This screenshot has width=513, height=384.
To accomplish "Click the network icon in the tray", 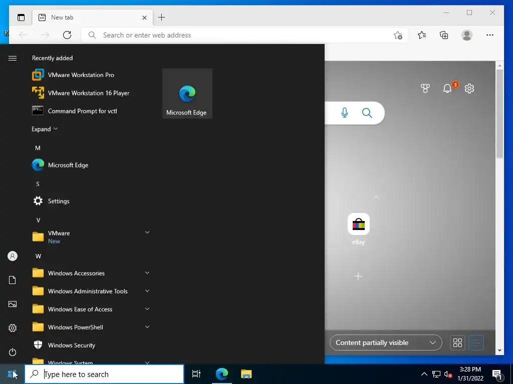I will pyautogui.click(x=436, y=374).
